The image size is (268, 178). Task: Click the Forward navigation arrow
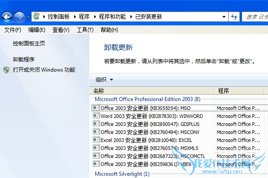pyautogui.click(x=19, y=17)
